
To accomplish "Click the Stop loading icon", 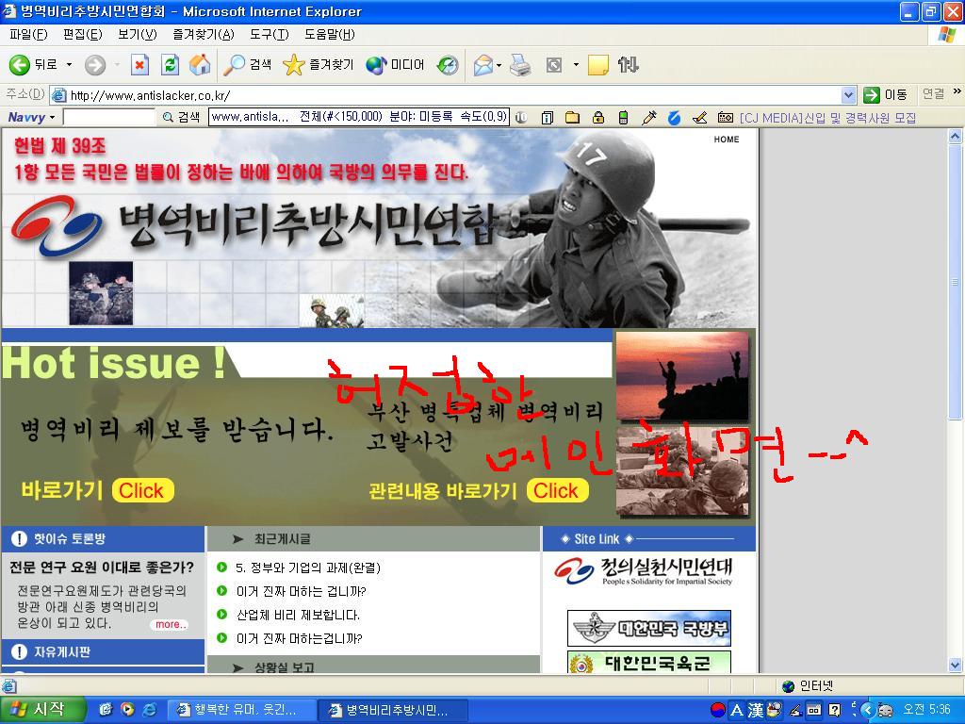I will [140, 65].
